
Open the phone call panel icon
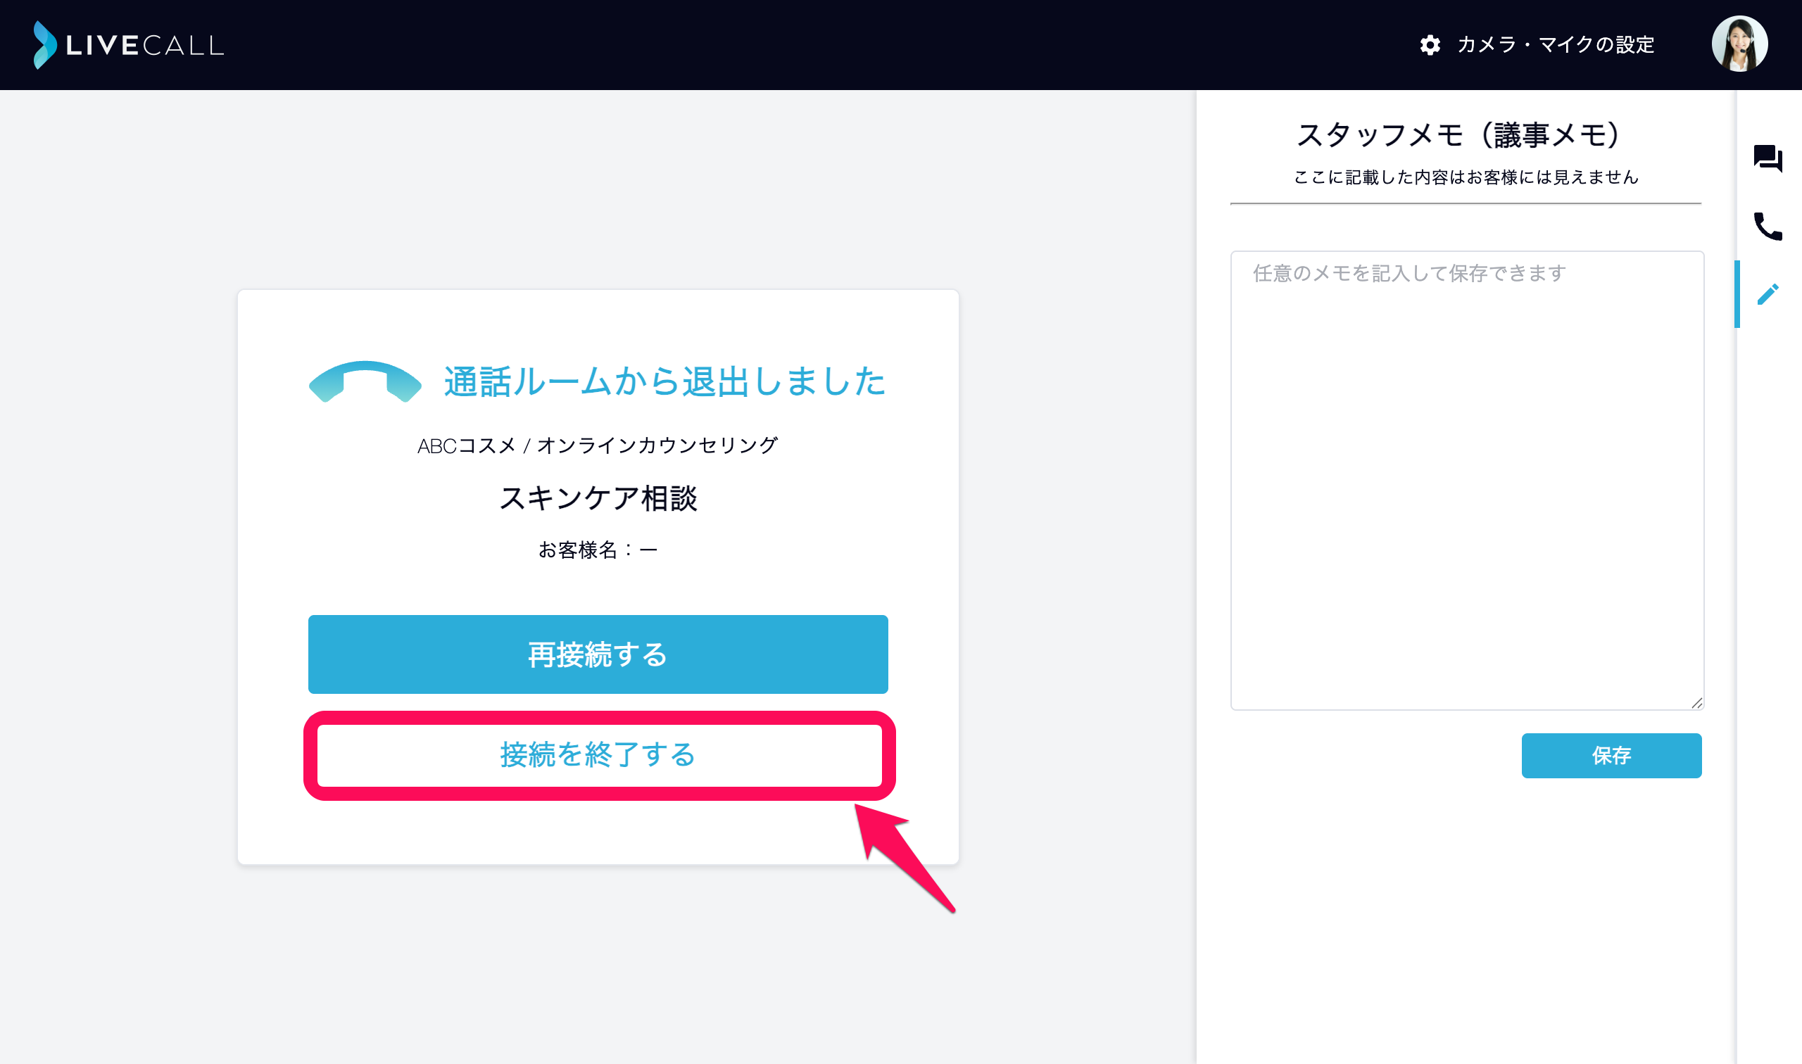(1768, 226)
